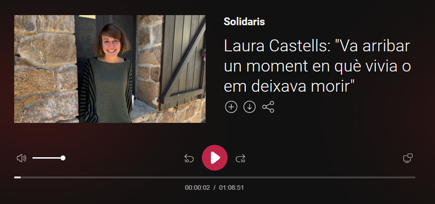Click the volume slider handle
Image resolution: width=435 pixels, height=204 pixels.
[x=63, y=158]
